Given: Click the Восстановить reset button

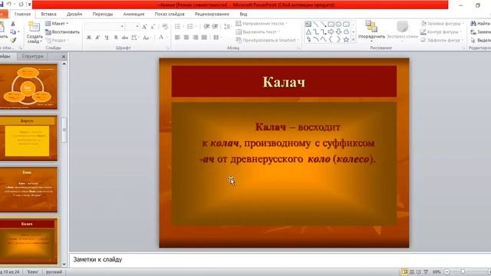Looking at the screenshot, I should [x=62, y=32].
